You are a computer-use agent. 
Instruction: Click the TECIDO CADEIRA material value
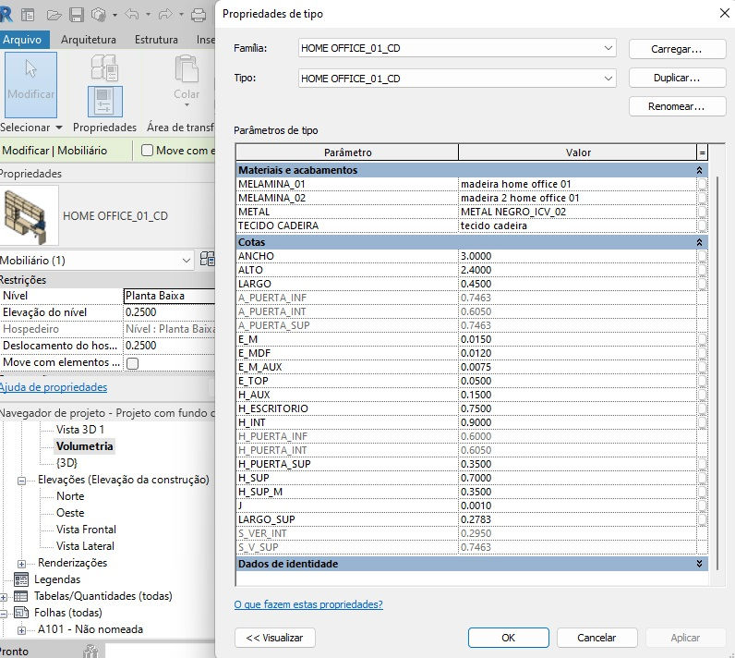(x=577, y=225)
